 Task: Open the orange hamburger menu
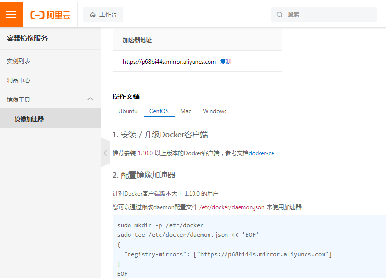coord(11,15)
